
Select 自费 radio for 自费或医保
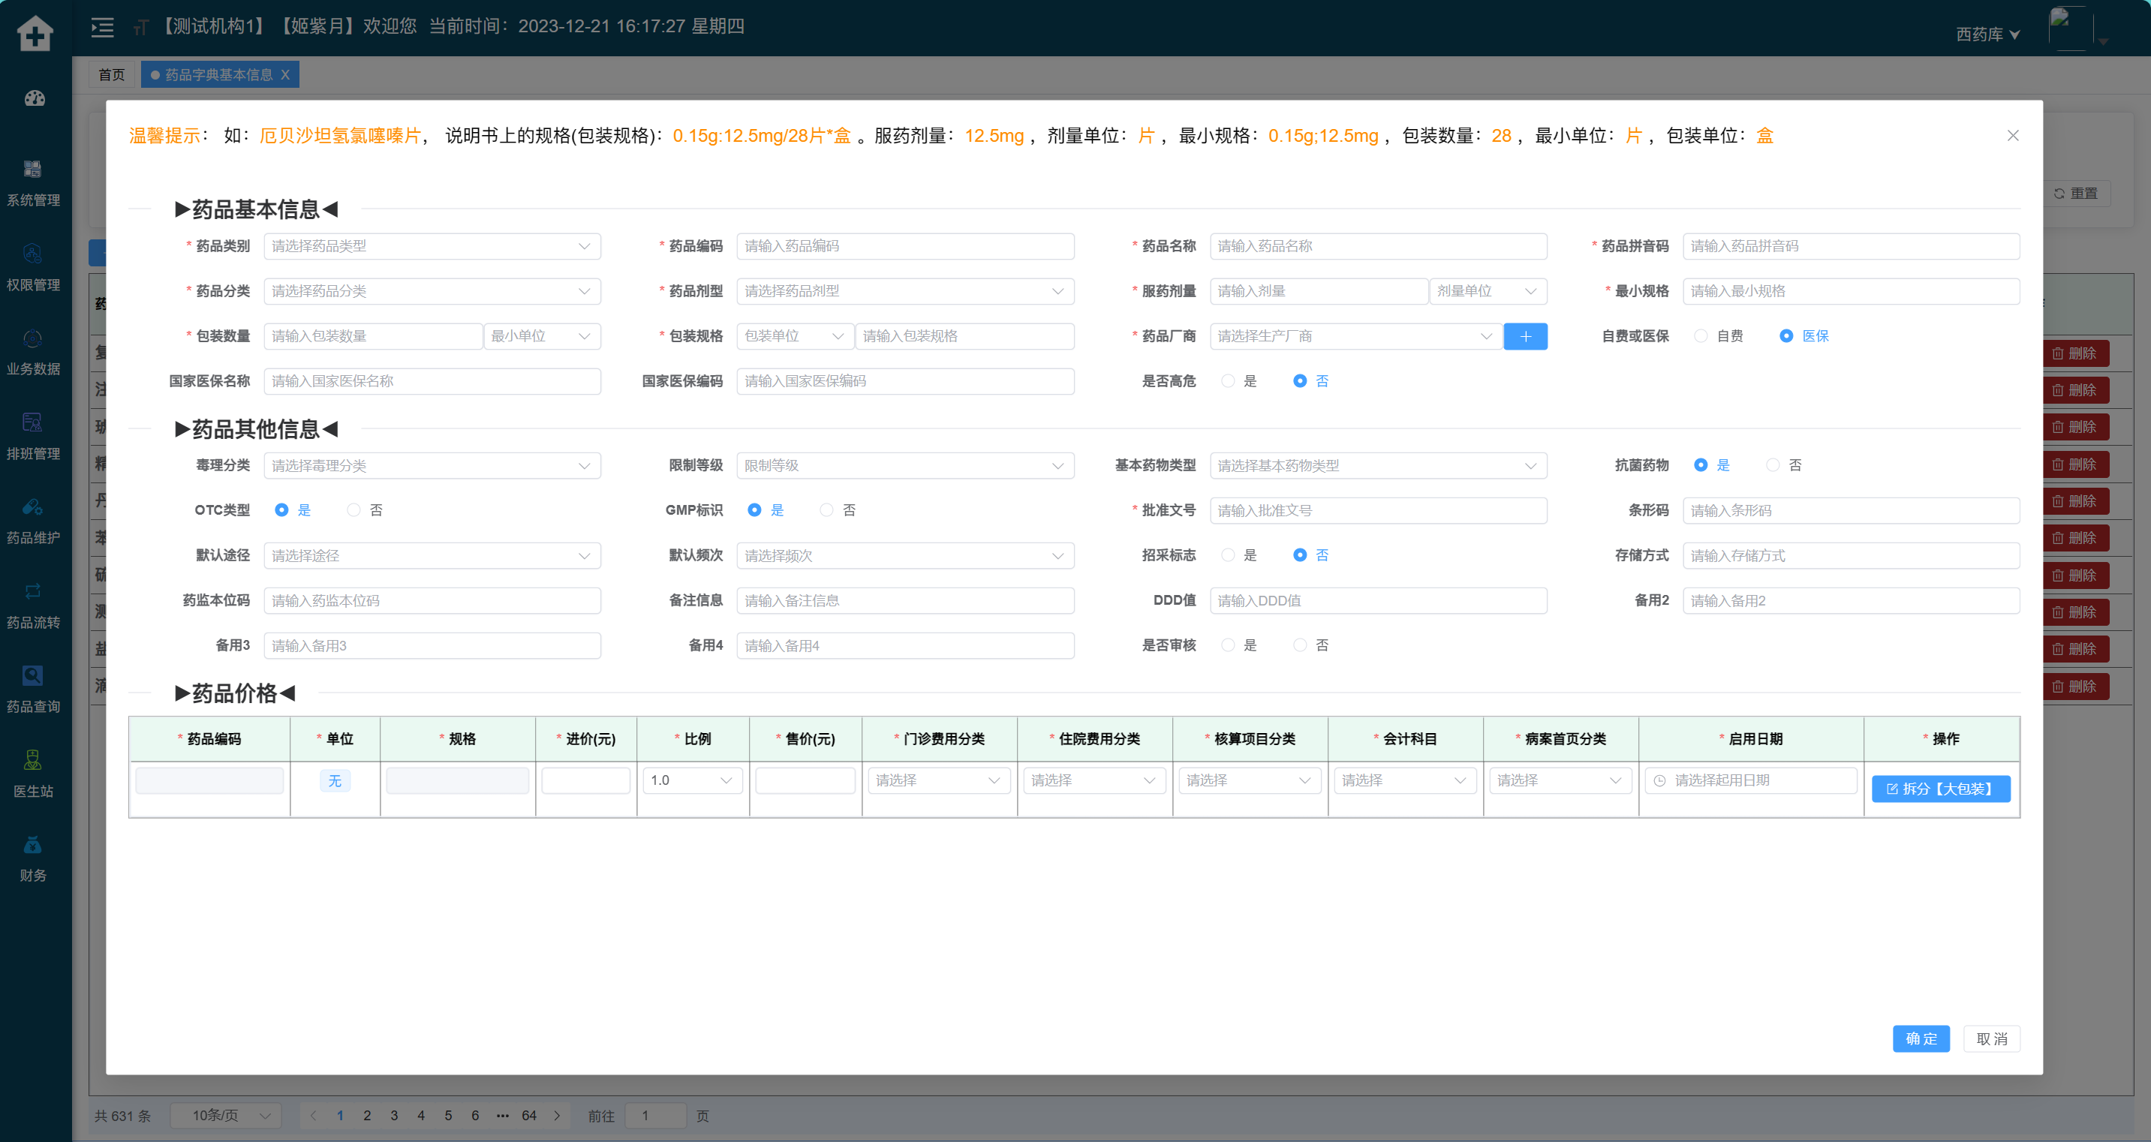click(x=1701, y=336)
